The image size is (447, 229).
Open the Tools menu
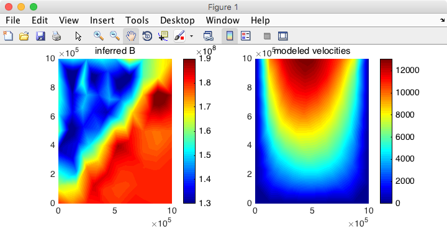click(137, 20)
